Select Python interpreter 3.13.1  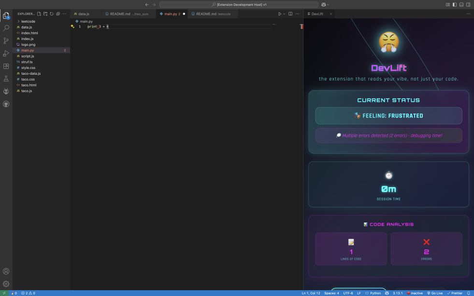[398, 293]
